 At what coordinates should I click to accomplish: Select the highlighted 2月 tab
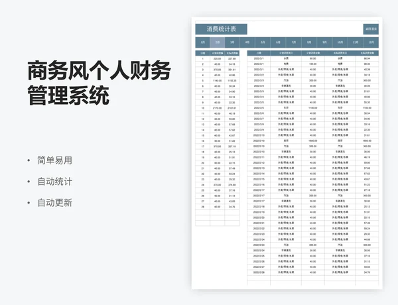(x=218, y=42)
